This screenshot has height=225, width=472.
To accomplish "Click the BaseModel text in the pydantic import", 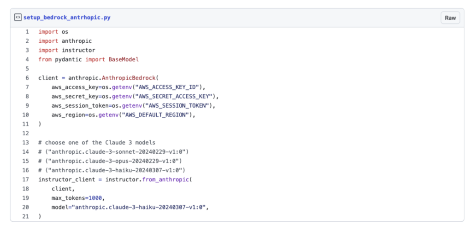I will [x=124, y=59].
